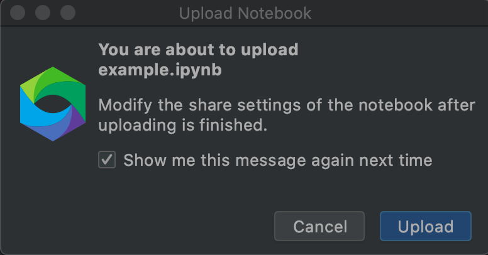Image resolution: width=488 pixels, height=255 pixels.
Task: Close the Upload Notebook dialog window
Action: pos(18,13)
